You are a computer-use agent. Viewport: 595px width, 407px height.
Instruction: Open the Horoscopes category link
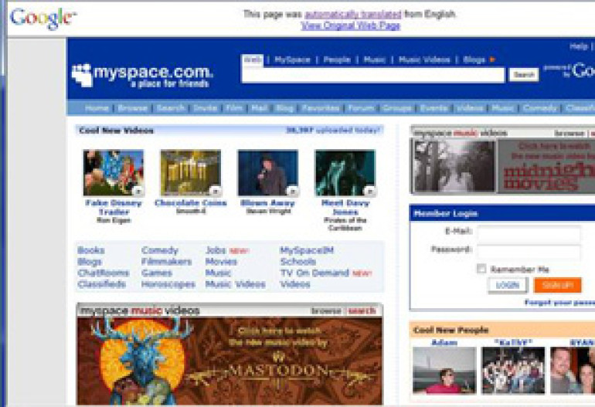pyautogui.click(x=168, y=284)
